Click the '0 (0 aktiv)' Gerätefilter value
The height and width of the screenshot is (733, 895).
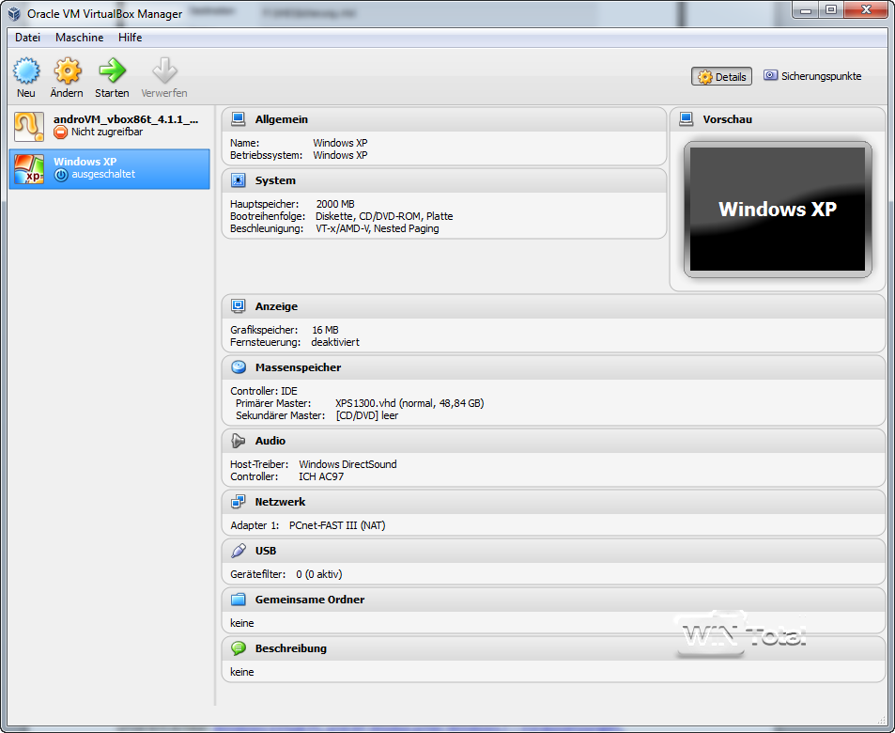[319, 575]
